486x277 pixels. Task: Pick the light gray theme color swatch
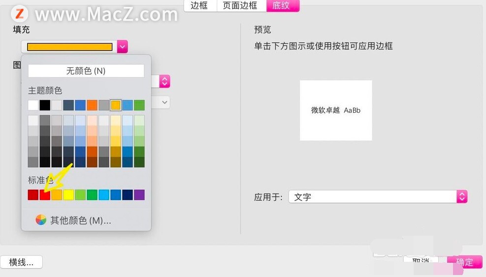tap(57, 105)
